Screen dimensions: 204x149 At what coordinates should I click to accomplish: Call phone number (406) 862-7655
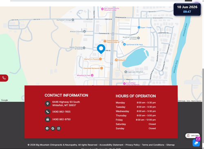pyautogui.click(x=62, y=112)
